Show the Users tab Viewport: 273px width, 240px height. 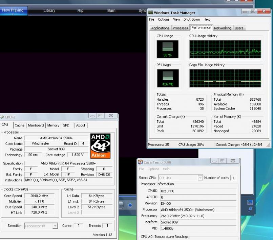tap(239, 28)
